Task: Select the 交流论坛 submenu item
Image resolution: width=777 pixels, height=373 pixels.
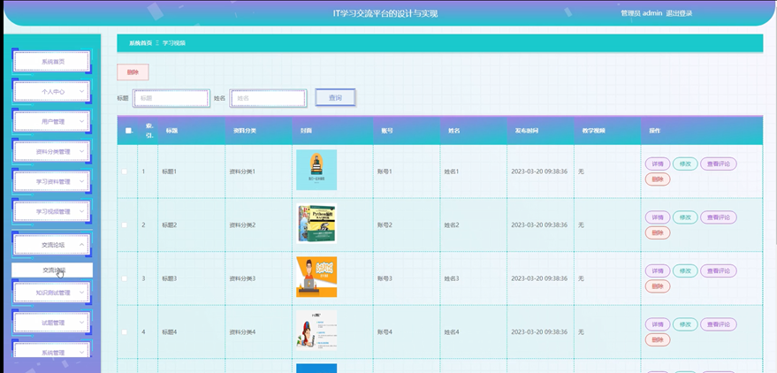Action: 52,270
